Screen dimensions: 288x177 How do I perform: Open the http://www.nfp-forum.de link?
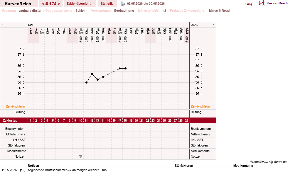click(270, 162)
